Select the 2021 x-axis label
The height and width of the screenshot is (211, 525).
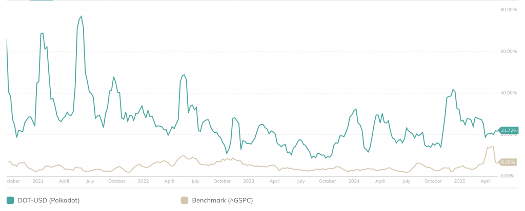[37, 181]
